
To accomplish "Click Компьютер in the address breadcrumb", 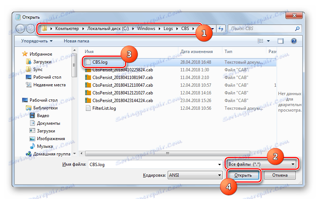I will (67, 29).
